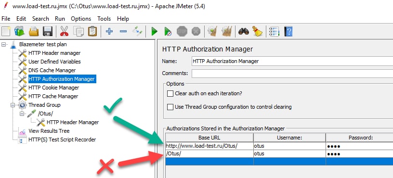393x178 pixels.
Task: Click the Collapse All minus icon
Action: [x=123, y=32]
